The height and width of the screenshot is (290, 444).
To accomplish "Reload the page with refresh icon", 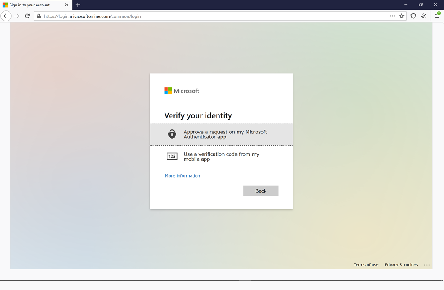I will pyautogui.click(x=27, y=16).
